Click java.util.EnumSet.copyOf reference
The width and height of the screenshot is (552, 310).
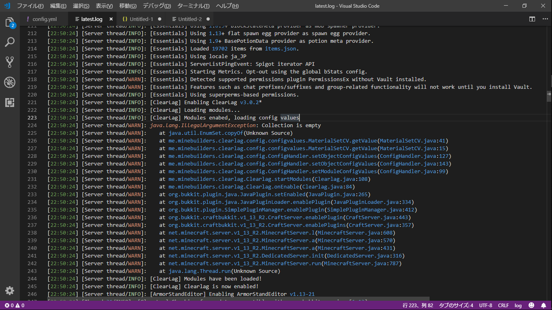pos(206,133)
